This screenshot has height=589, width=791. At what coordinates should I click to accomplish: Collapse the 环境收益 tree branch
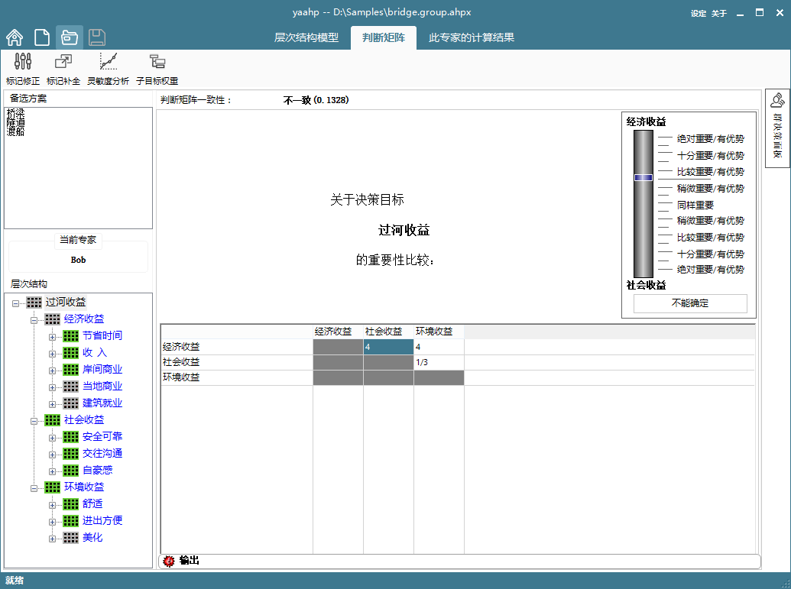pyautogui.click(x=34, y=488)
